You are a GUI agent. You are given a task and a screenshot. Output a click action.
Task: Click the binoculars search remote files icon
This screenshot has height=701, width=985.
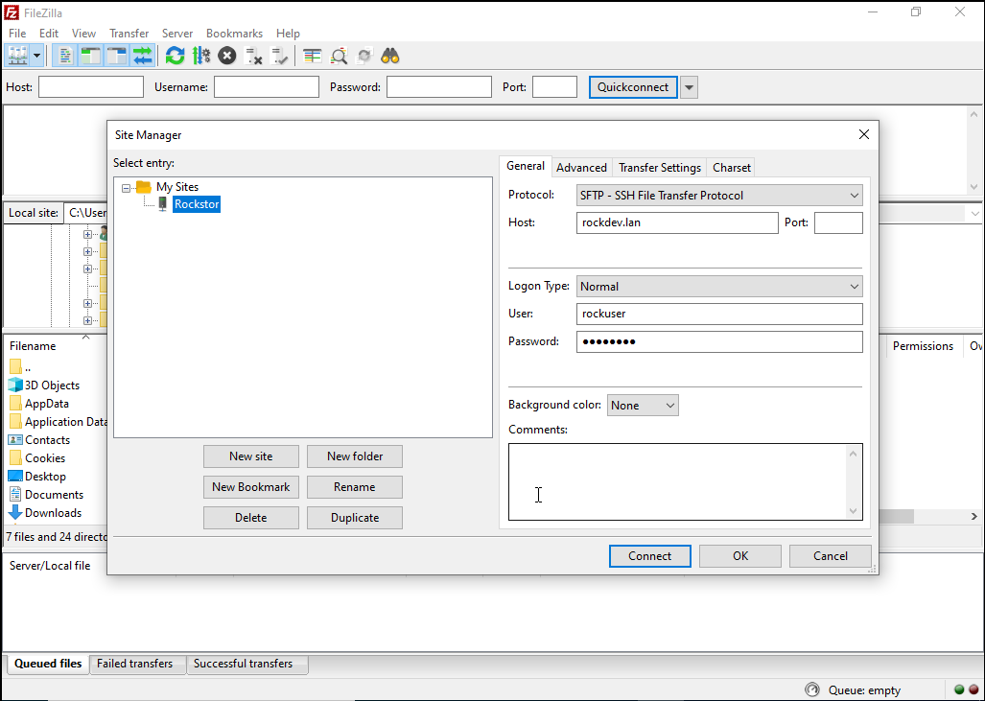coord(390,56)
